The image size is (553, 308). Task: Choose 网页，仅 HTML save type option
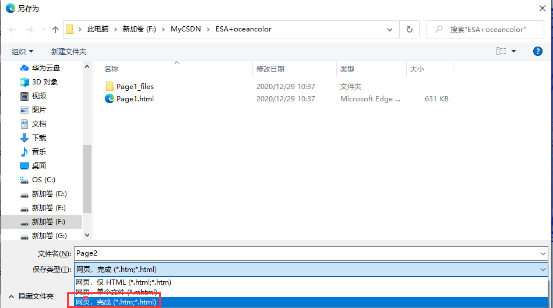[x=311, y=282]
